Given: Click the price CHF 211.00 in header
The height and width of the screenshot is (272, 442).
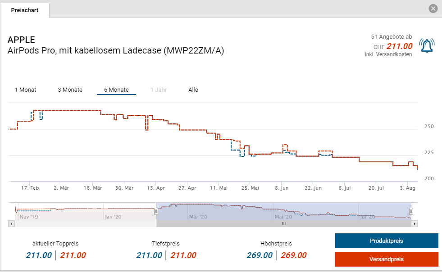Looking at the screenshot, I should 393,46.
